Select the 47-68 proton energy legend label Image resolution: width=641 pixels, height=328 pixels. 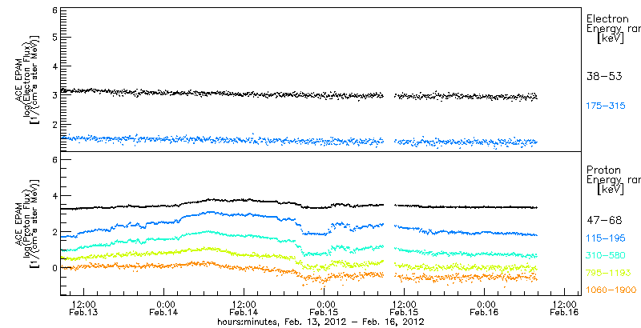(x=604, y=221)
